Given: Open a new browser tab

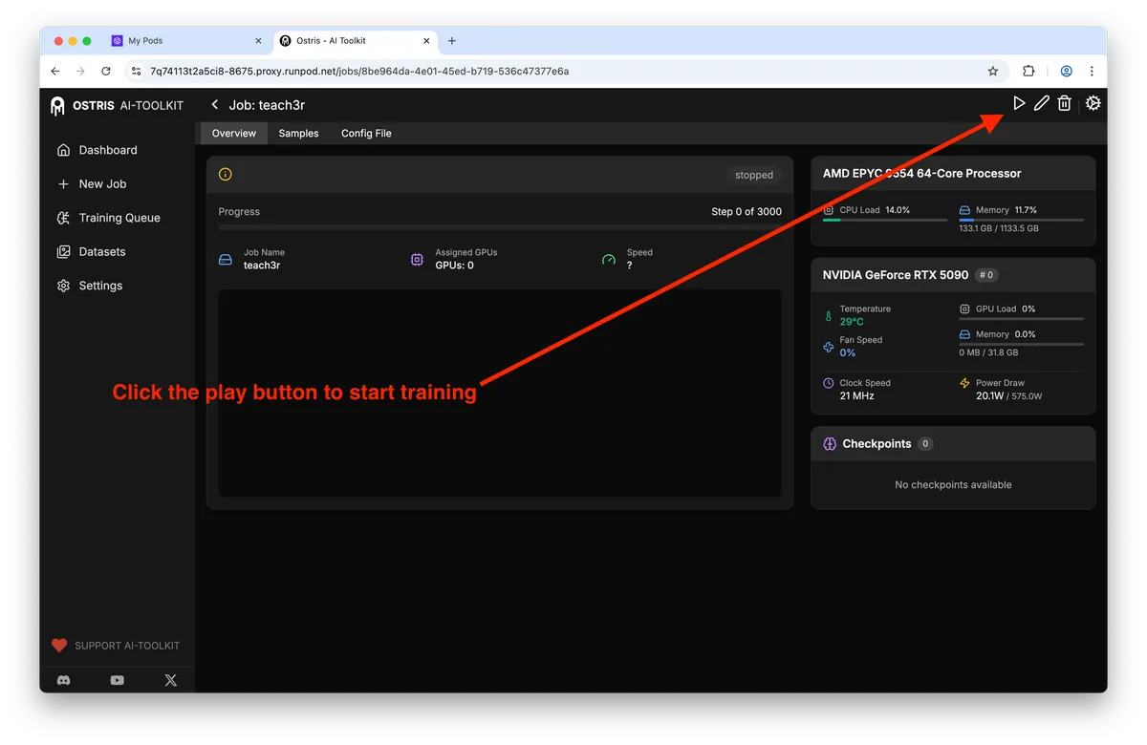Looking at the screenshot, I should coord(452,41).
